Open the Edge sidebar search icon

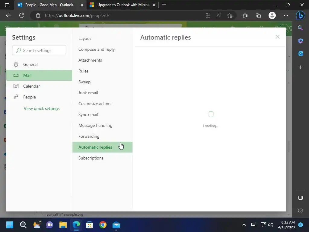coord(300,28)
